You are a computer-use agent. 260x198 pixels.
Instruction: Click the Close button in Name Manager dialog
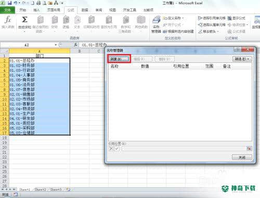point(242,157)
